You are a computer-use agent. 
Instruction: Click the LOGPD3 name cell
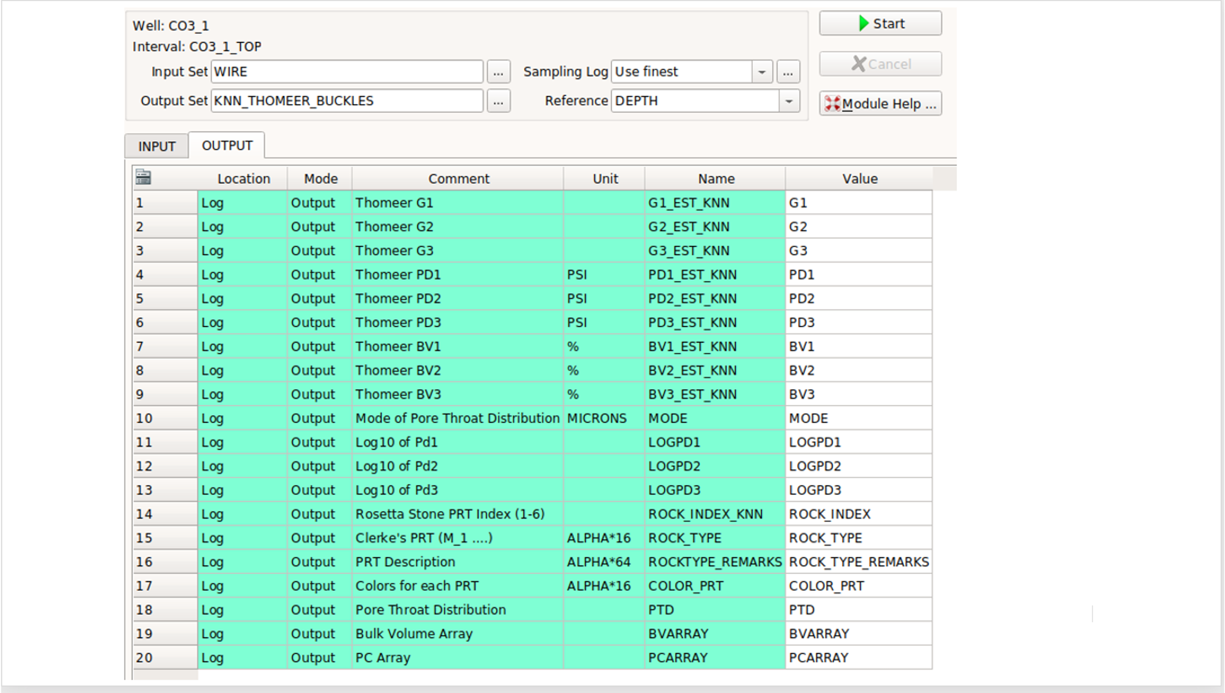pyautogui.click(x=715, y=490)
